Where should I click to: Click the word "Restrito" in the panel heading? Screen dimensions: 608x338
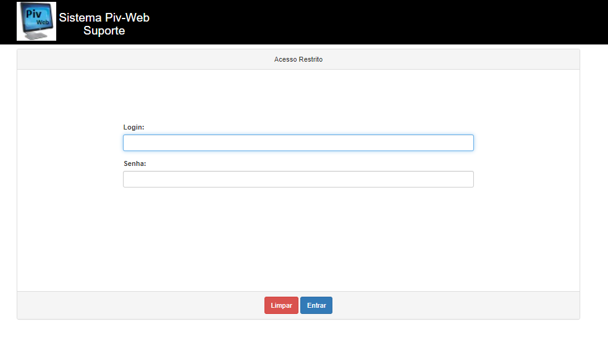point(310,59)
